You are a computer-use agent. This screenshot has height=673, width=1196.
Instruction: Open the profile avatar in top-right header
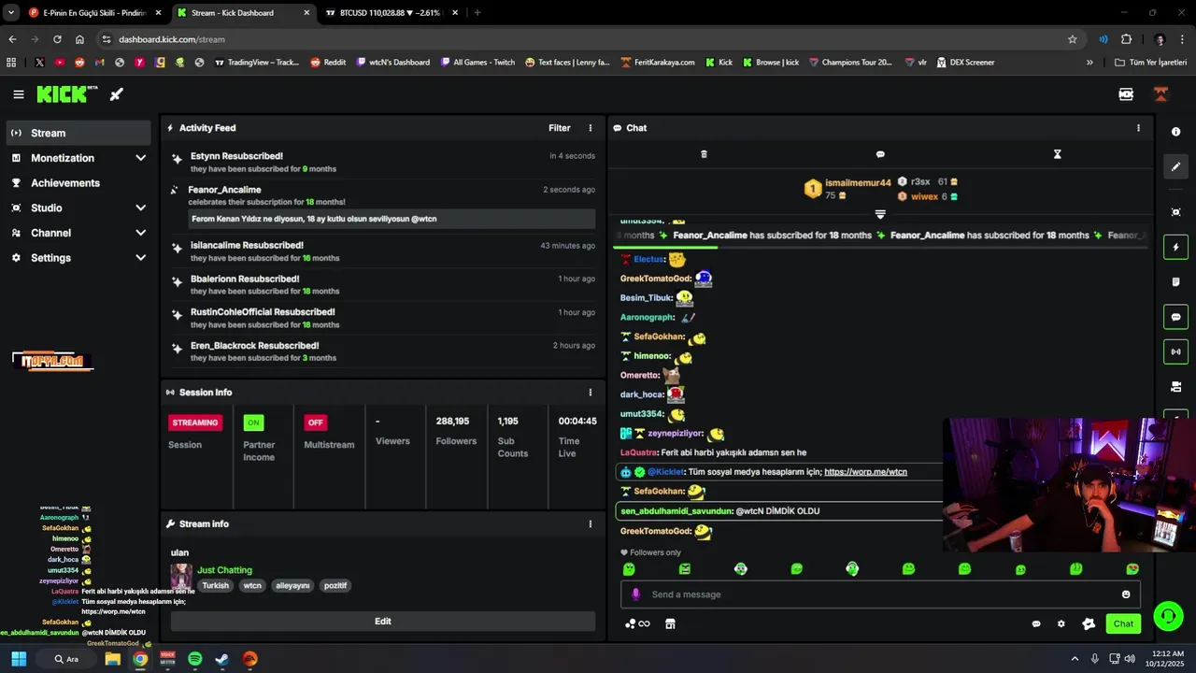[x=1160, y=94]
